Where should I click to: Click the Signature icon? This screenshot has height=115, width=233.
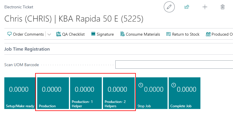[93, 34]
